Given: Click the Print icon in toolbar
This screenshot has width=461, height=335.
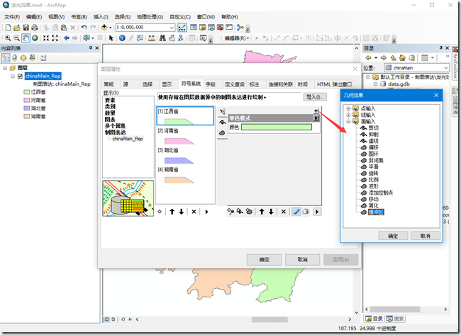Looking at the screenshot, I should 35,28.
